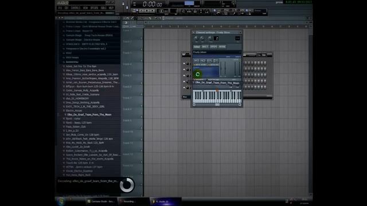The width and height of the screenshot is (367, 206).
Task: Open the Windows Start button
Action: [61, 201]
